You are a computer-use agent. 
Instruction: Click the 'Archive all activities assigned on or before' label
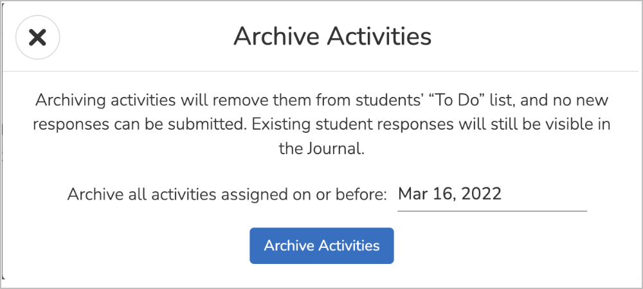[227, 195]
